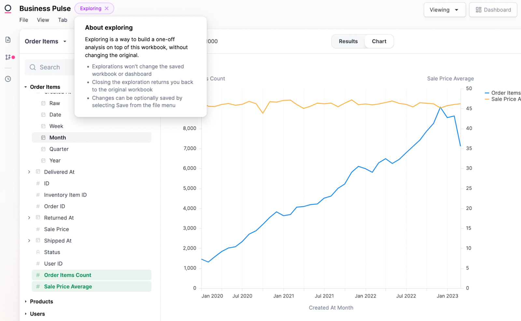The image size is (521, 321).
Task: Click the Omni logo icon
Action: [x=8, y=9]
